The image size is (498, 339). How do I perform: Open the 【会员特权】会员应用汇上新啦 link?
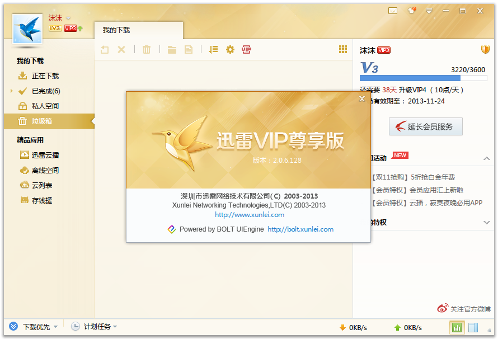coord(417,190)
